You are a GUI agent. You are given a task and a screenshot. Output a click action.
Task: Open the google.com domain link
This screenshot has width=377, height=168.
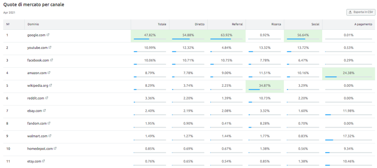[36, 35]
